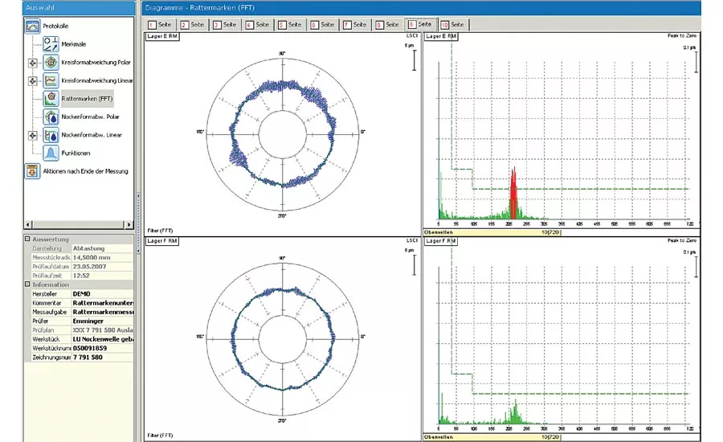Screen dimensions: 723x442
Task: Switch to page tab 6 Seite
Action: pyautogui.click(x=322, y=25)
